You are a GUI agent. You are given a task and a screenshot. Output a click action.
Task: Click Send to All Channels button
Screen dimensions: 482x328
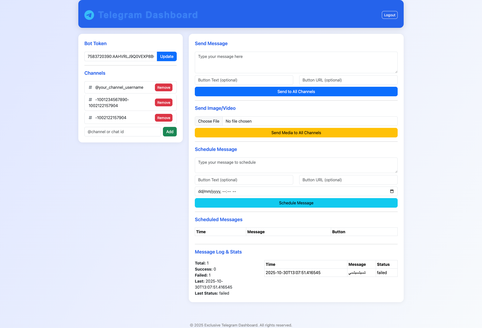296,92
